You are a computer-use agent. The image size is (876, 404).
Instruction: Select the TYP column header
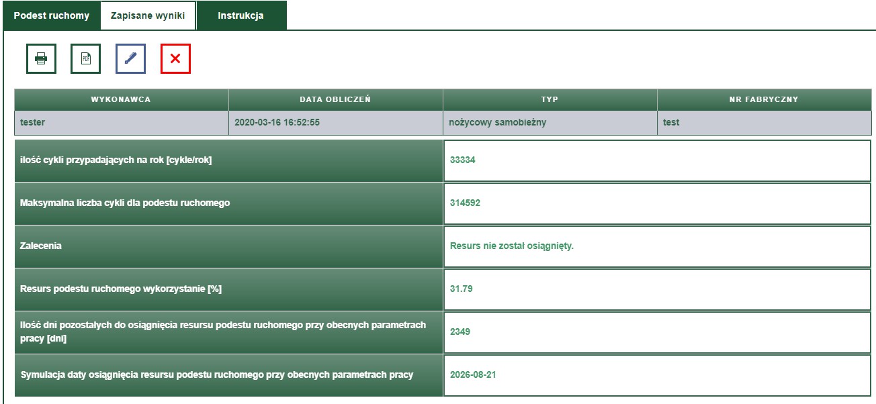(x=549, y=99)
